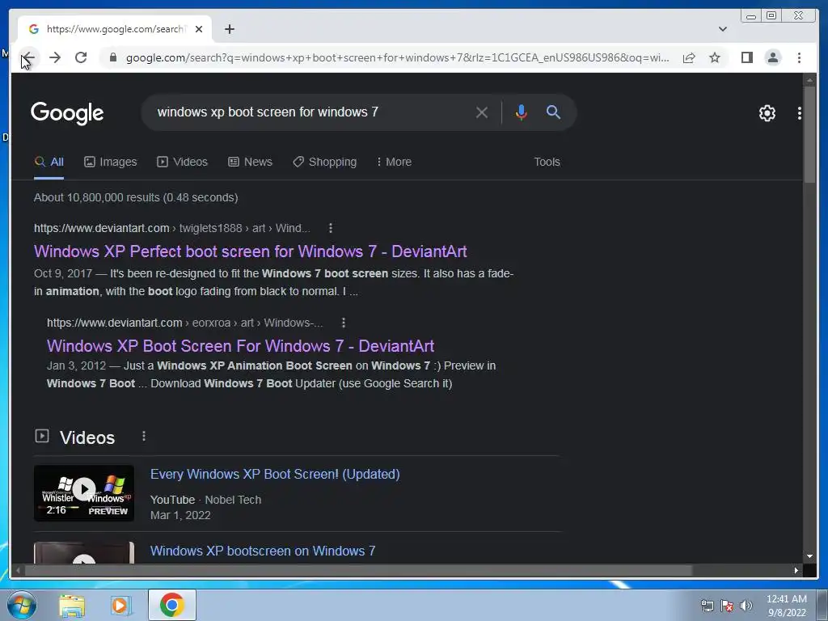Go to the Google logo homepage
The height and width of the screenshot is (621, 828).
[67, 113]
